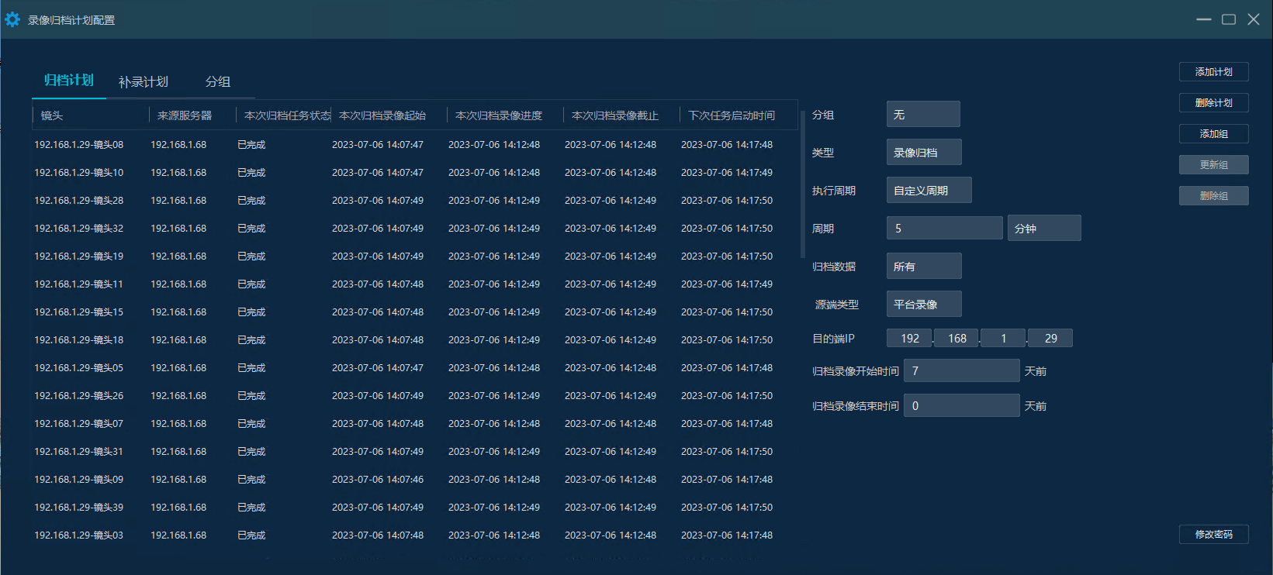Open the 执行周期 dropdown showing 自定义周期
Image resolution: width=1273 pixels, height=575 pixels.
[929, 191]
